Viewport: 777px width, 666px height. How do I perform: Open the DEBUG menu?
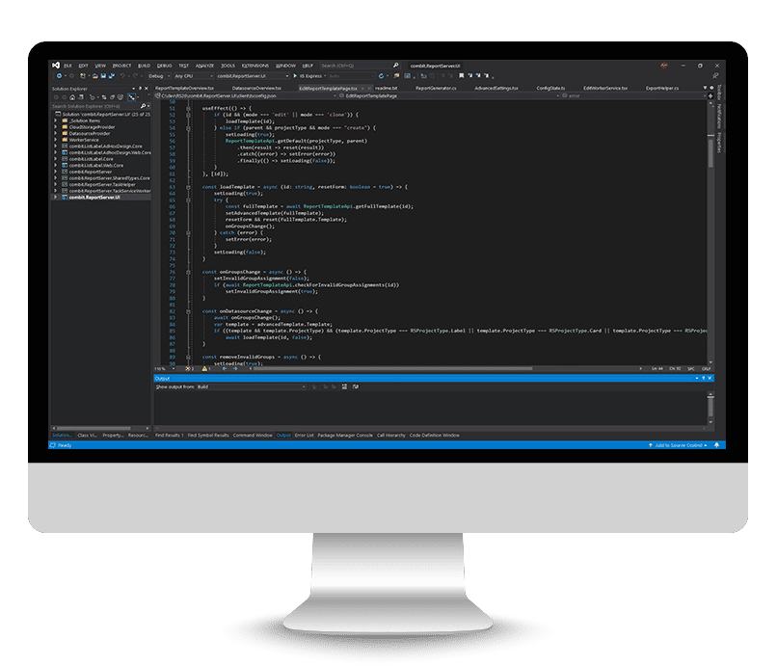click(x=165, y=66)
